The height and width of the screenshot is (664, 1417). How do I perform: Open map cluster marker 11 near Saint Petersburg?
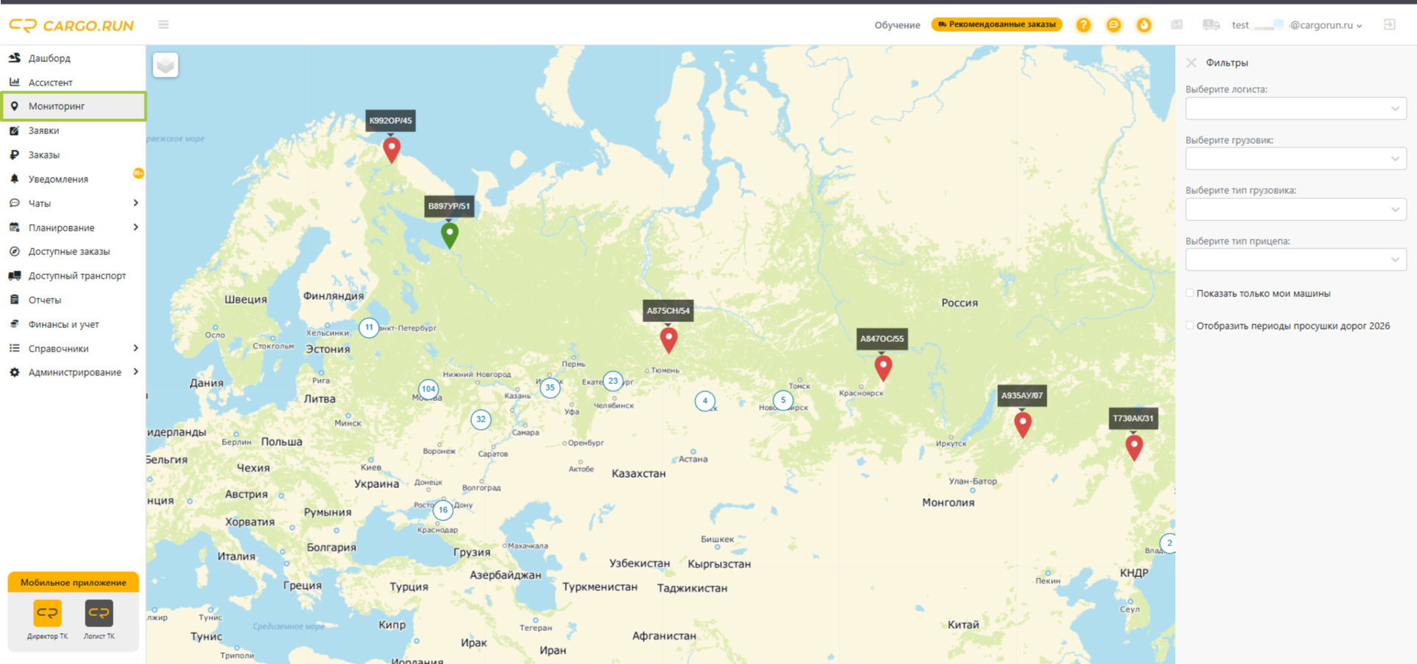[369, 327]
